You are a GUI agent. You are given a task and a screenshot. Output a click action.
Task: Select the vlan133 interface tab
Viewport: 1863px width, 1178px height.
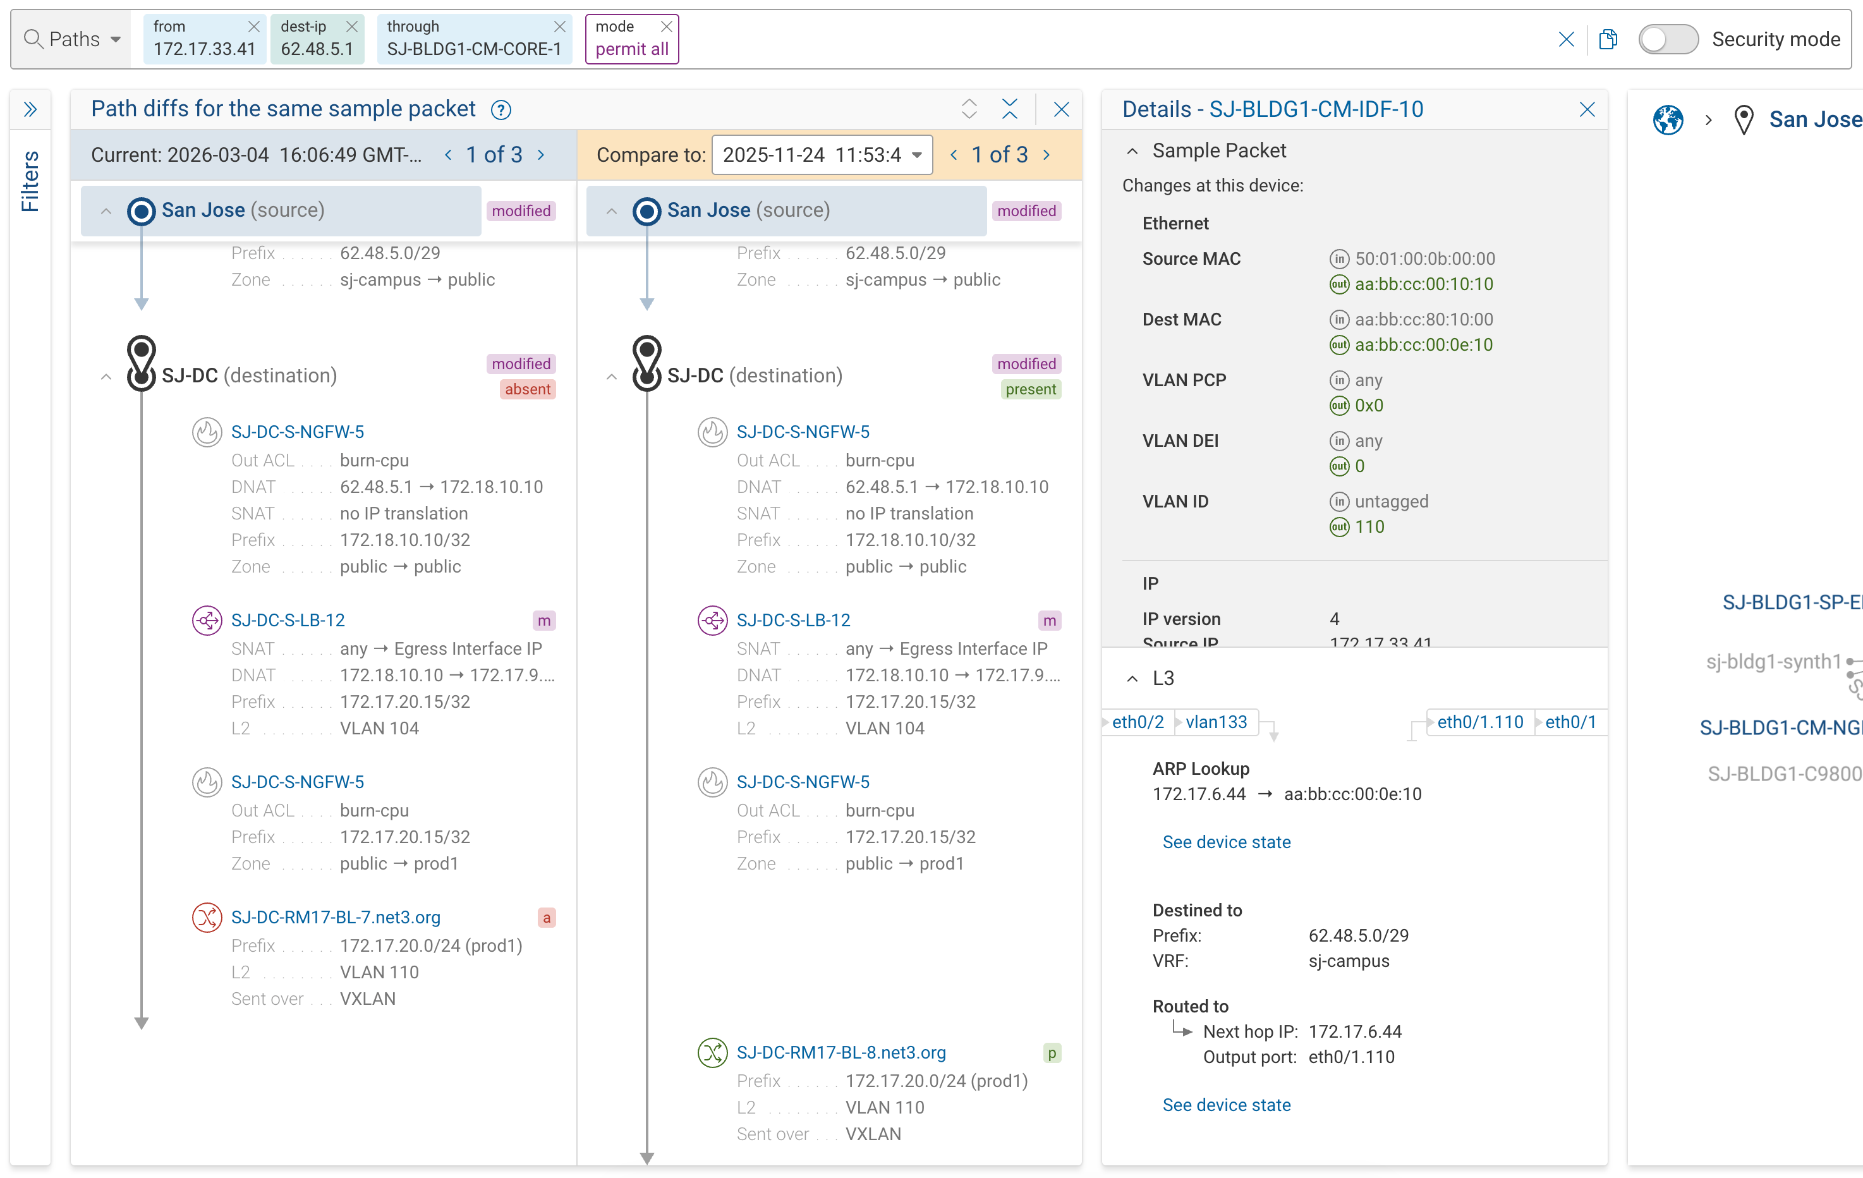(1217, 722)
